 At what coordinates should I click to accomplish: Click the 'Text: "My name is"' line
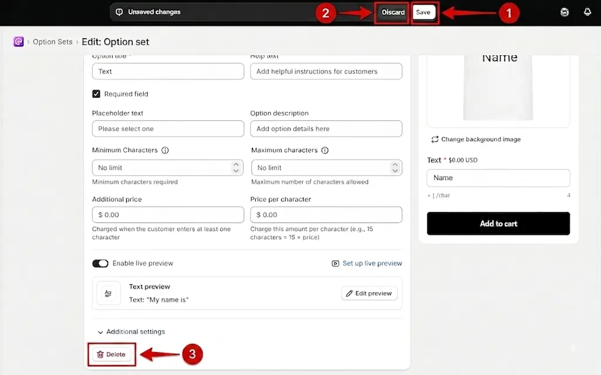(158, 300)
